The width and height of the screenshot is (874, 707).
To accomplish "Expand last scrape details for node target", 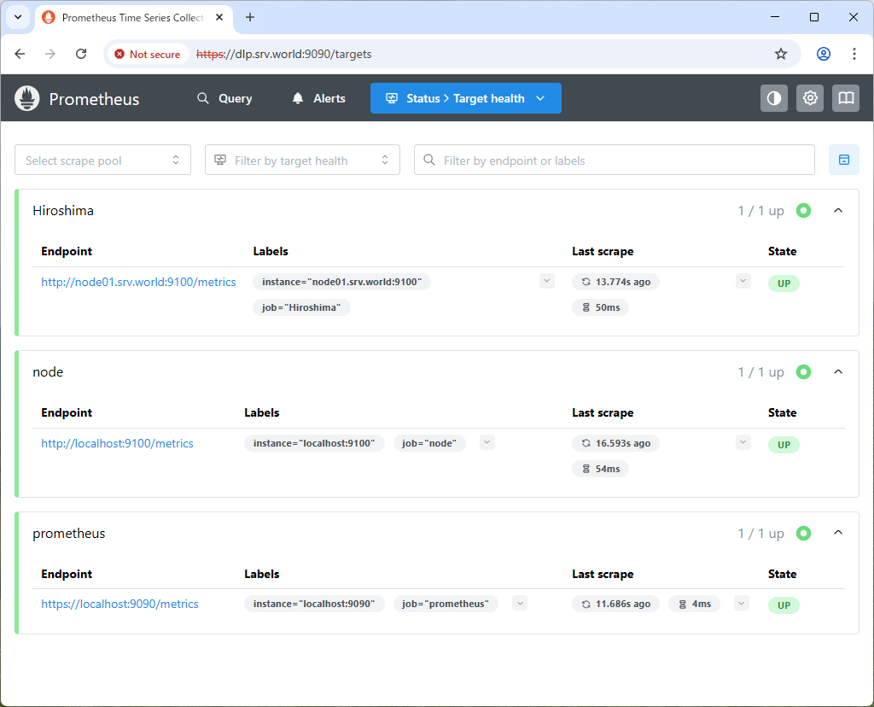I will point(743,442).
